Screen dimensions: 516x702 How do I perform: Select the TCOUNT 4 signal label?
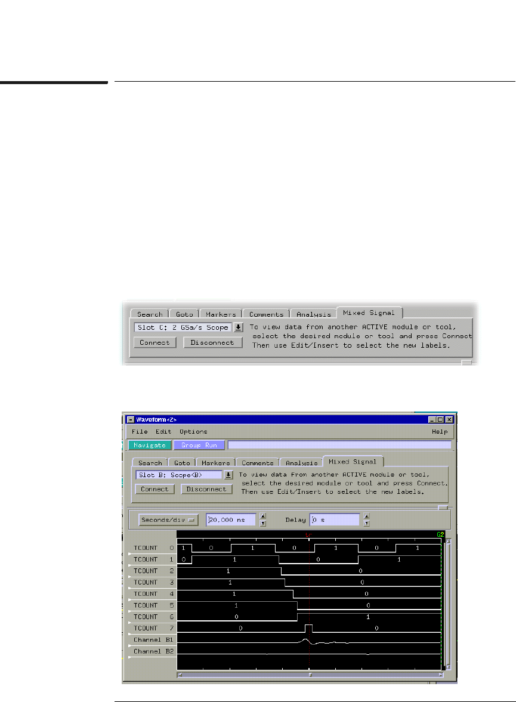[x=153, y=593]
